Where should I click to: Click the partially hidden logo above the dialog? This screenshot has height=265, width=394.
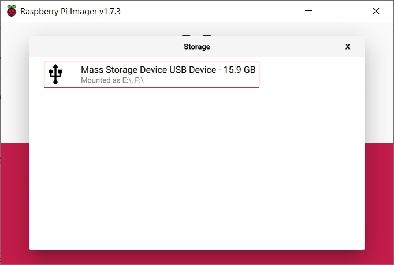pos(197,32)
